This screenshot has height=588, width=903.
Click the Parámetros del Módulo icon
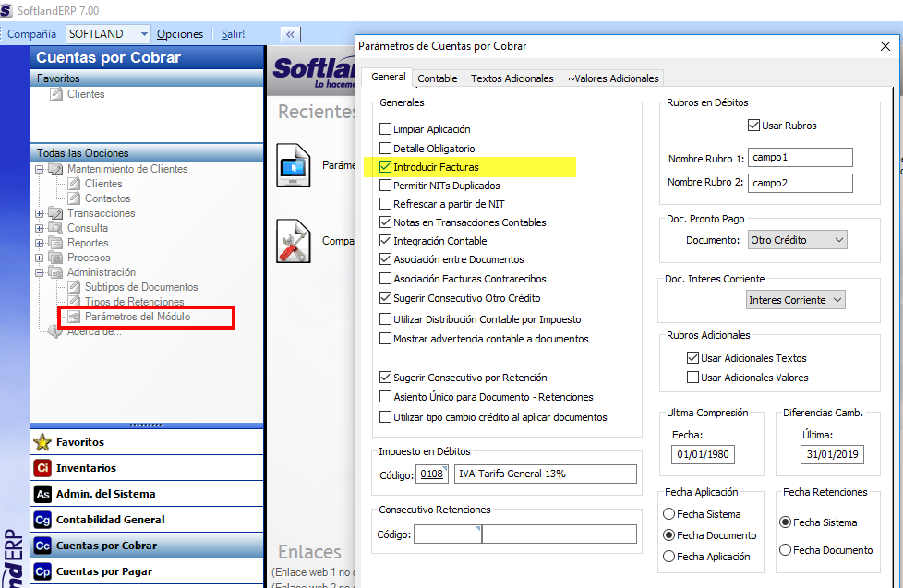point(74,317)
